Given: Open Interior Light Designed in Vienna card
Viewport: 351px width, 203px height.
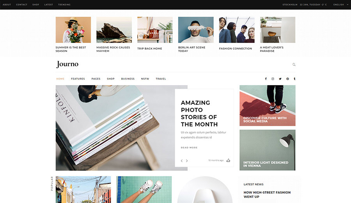Looking at the screenshot, I should click(x=267, y=150).
